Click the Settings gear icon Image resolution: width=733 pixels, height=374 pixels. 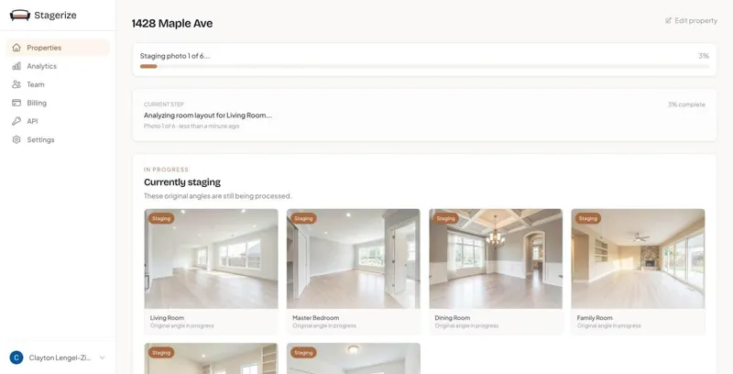pyautogui.click(x=16, y=139)
